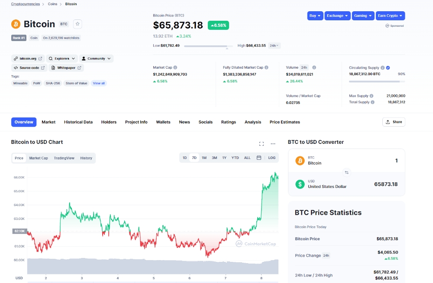This screenshot has width=433, height=283.
Task: Set chart range to 3M
Action: (214, 158)
